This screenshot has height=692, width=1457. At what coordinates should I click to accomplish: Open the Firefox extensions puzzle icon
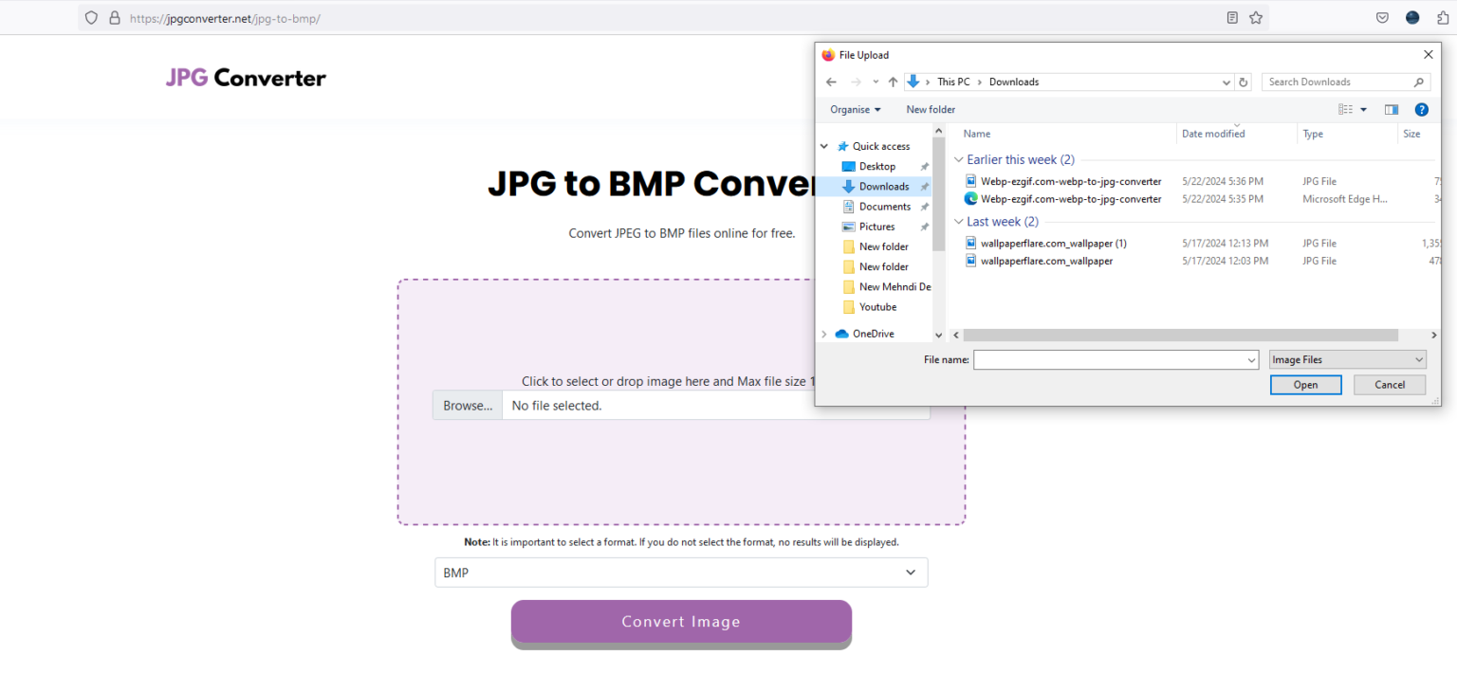coord(1443,18)
